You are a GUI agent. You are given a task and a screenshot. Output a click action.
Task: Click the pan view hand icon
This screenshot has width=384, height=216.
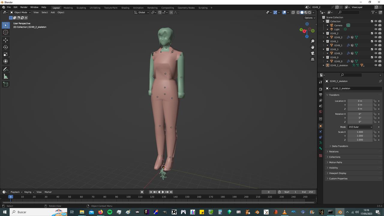[313, 47]
